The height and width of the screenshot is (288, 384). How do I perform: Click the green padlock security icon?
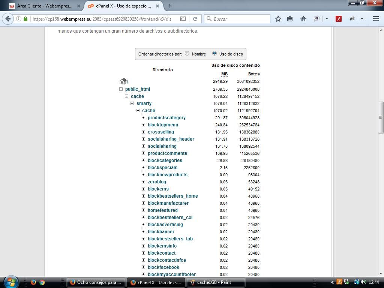click(25, 19)
